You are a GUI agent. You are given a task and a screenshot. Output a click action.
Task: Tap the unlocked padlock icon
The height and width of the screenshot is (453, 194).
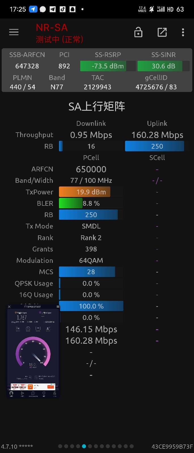coord(138,32)
